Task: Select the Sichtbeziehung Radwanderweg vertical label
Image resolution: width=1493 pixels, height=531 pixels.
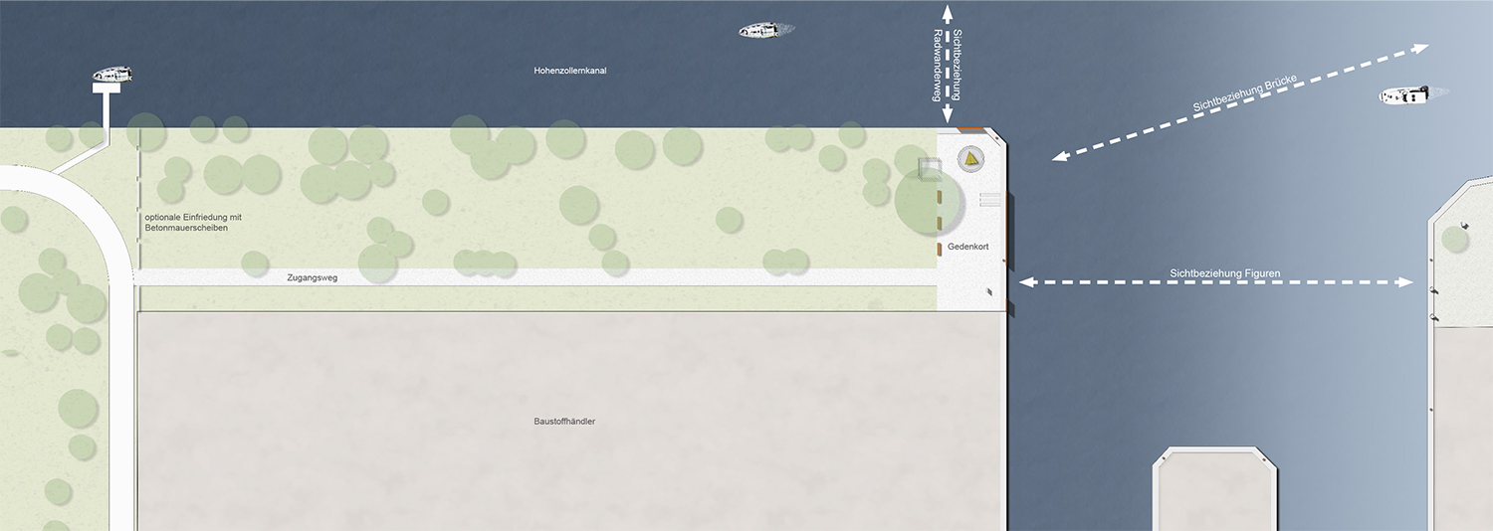Action: 948,65
